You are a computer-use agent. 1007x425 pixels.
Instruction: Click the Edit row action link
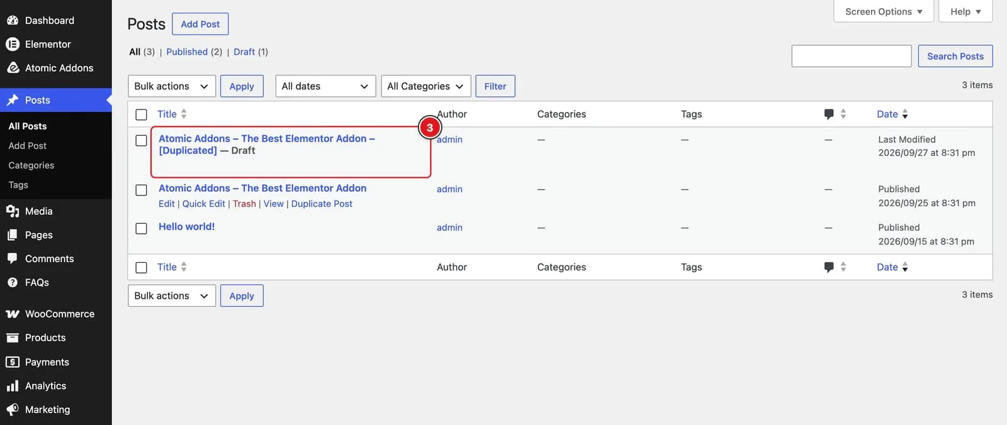167,204
